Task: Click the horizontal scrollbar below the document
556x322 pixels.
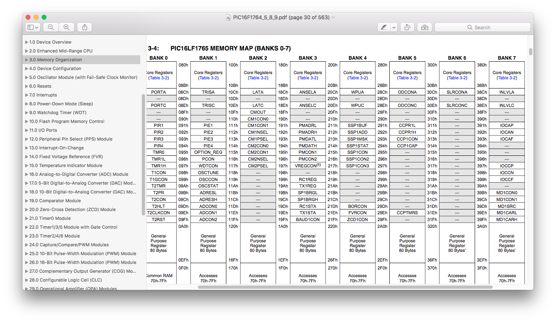Action: point(345,287)
